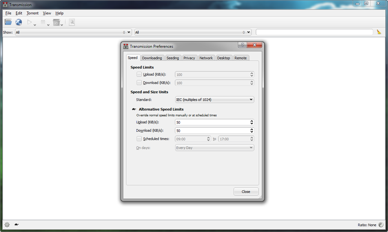
Task: Click the help question mark in Preferences
Action: [x=242, y=45]
